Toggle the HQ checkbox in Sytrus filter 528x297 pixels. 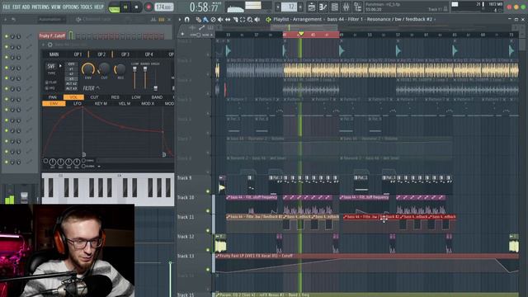tap(47, 88)
